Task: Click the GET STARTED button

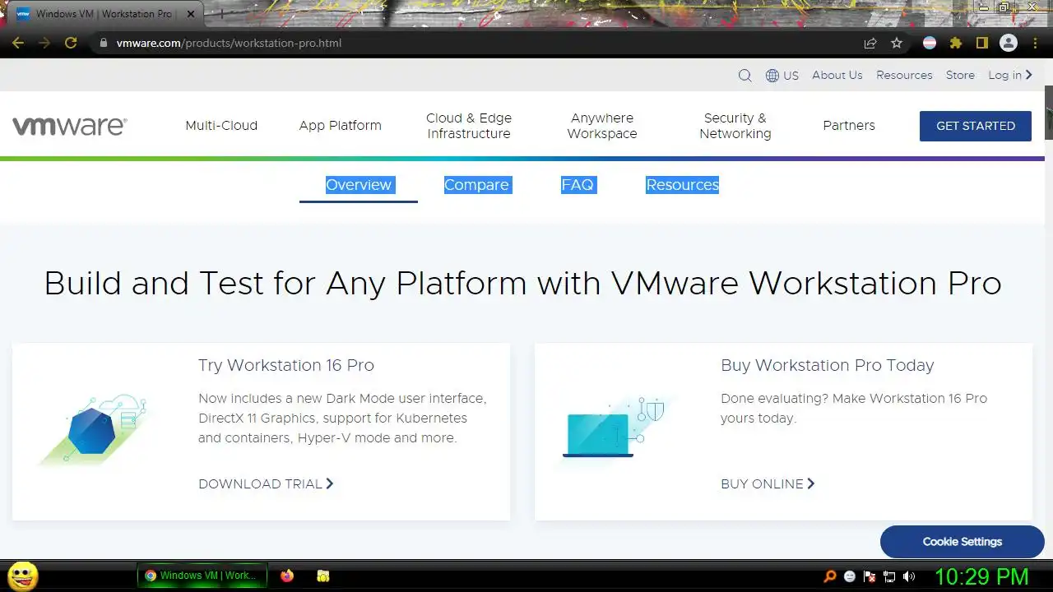Action: tap(976, 126)
